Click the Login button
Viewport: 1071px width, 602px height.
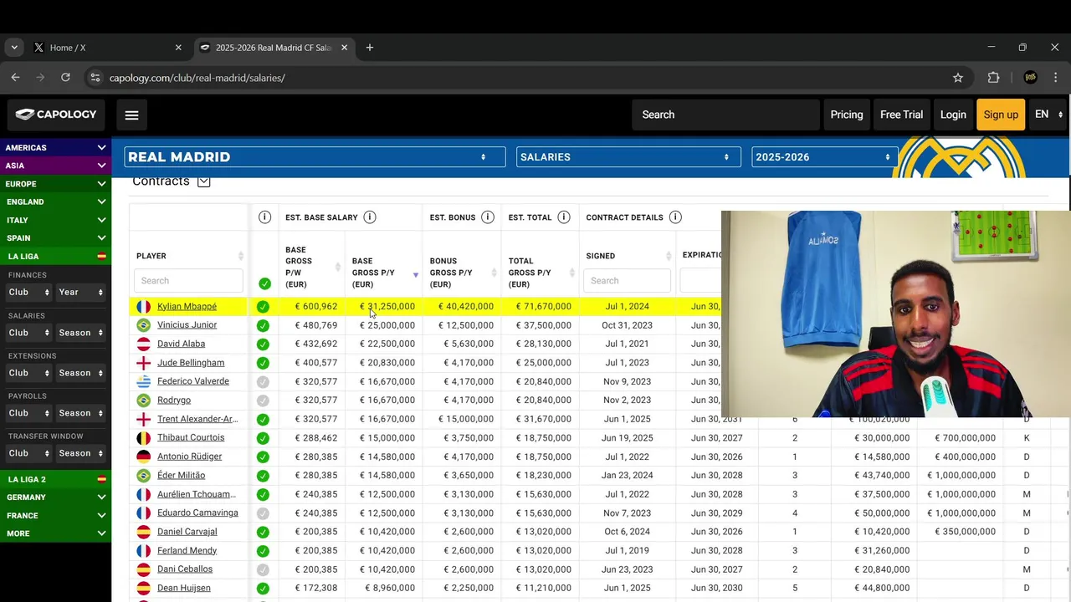point(953,115)
